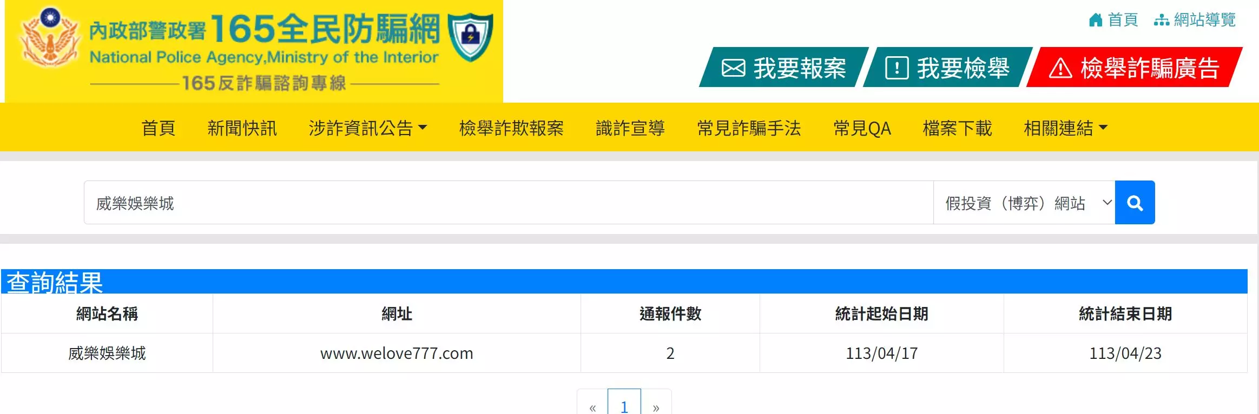The height and width of the screenshot is (414, 1259).
Task: Click the 查詢結果 heading bar
Action: [624, 282]
